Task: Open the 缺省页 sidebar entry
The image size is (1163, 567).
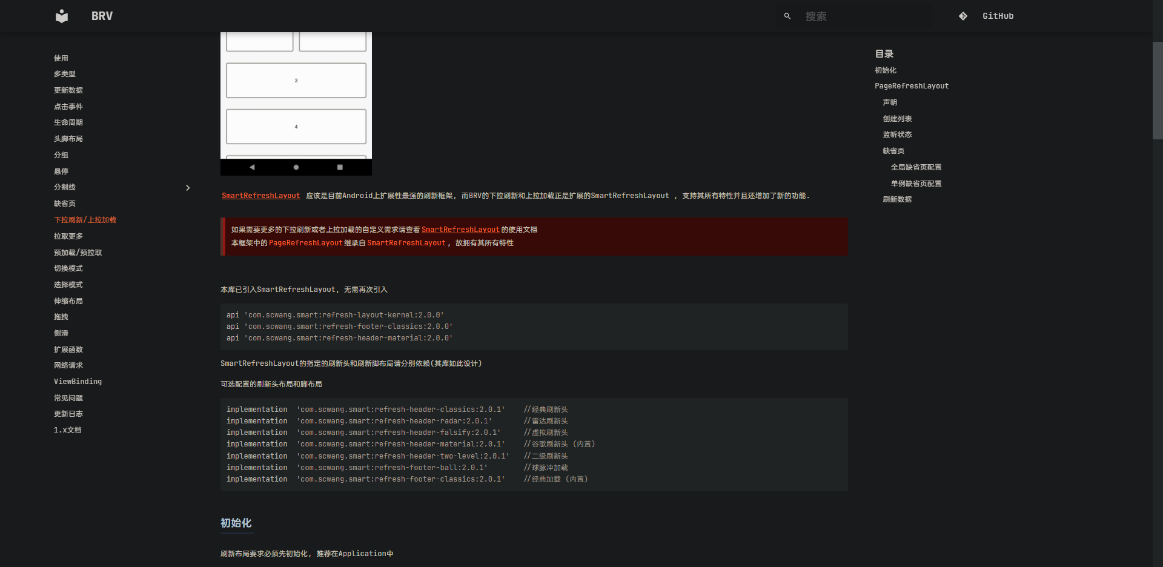Action: pyautogui.click(x=65, y=204)
